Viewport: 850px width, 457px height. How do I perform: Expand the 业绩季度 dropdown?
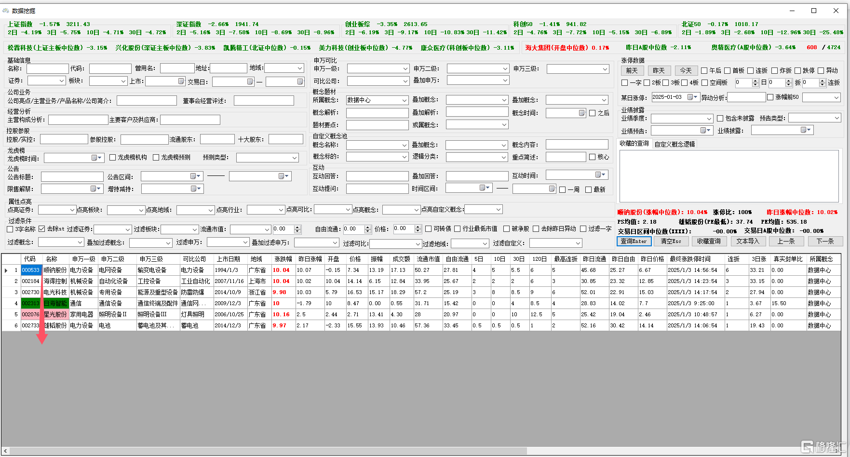click(709, 119)
